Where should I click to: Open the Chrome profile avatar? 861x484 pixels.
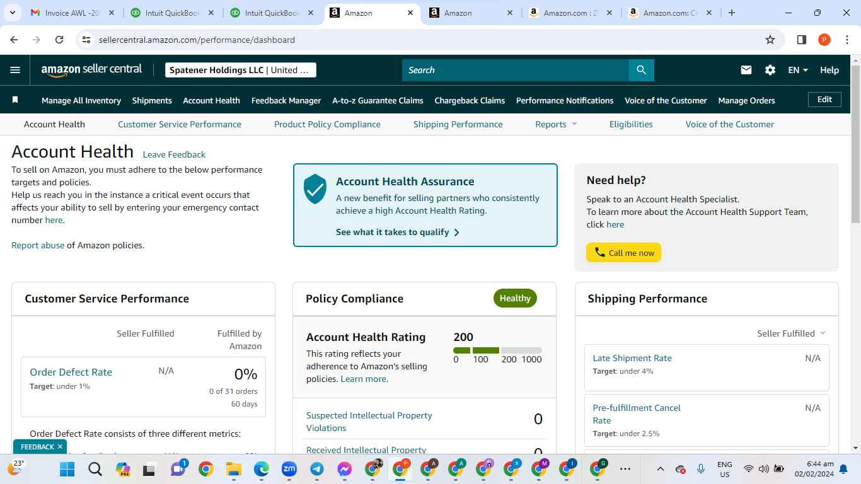point(824,40)
